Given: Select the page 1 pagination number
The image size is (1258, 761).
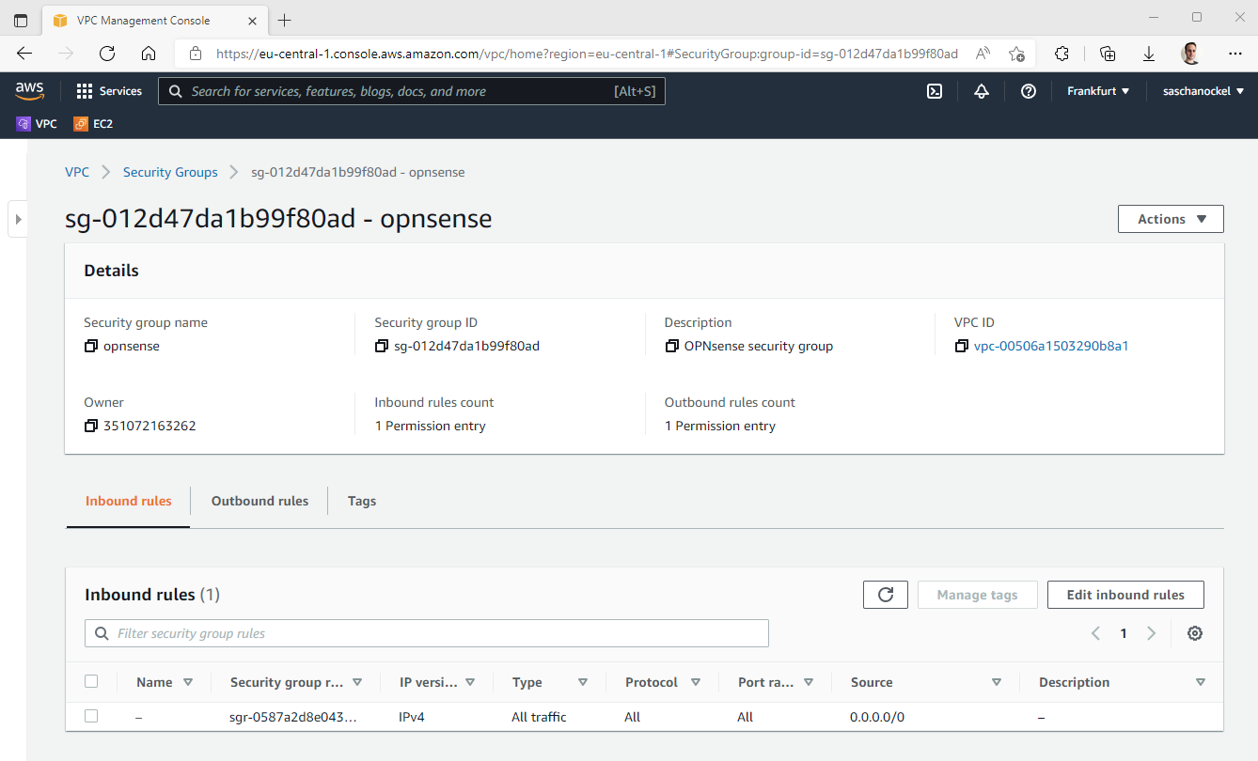Looking at the screenshot, I should coord(1124,633).
